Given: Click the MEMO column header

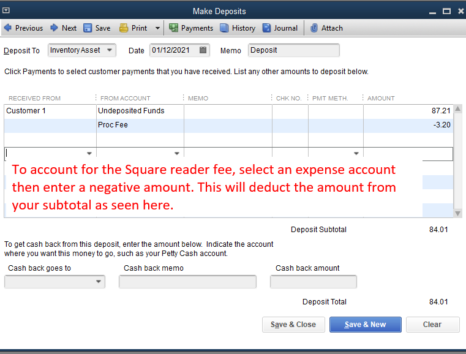Looking at the screenshot, I should (198, 99).
